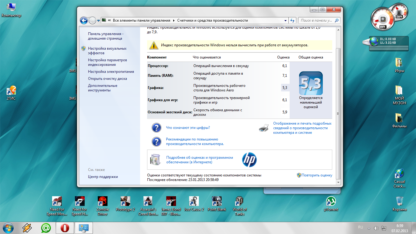Click the 'Повторить оценку' link
Screen dimensions: 416x234
tap(317, 175)
